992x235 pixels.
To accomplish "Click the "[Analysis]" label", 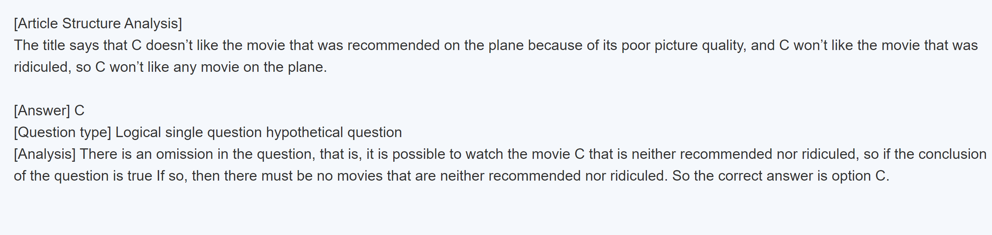I will [45, 154].
